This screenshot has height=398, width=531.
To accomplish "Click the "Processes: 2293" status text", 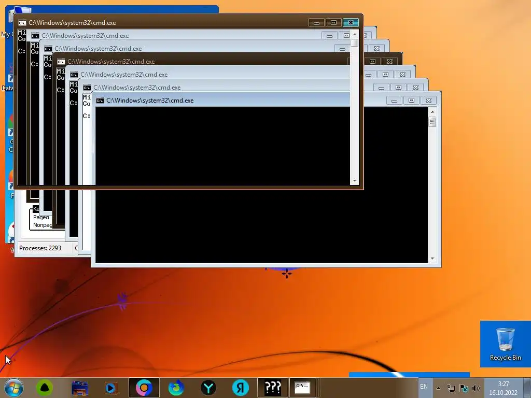I will pyautogui.click(x=40, y=248).
